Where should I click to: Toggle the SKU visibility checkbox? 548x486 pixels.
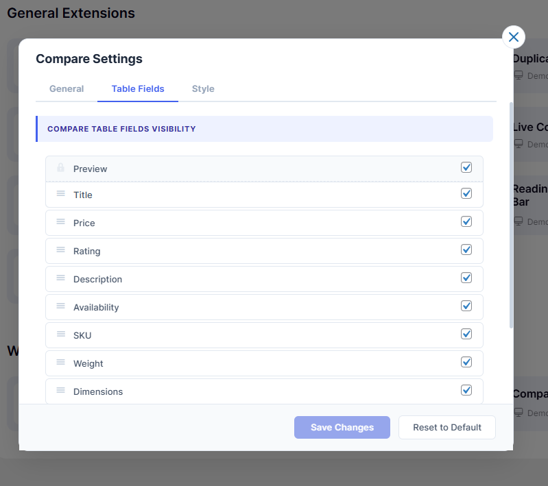point(466,334)
